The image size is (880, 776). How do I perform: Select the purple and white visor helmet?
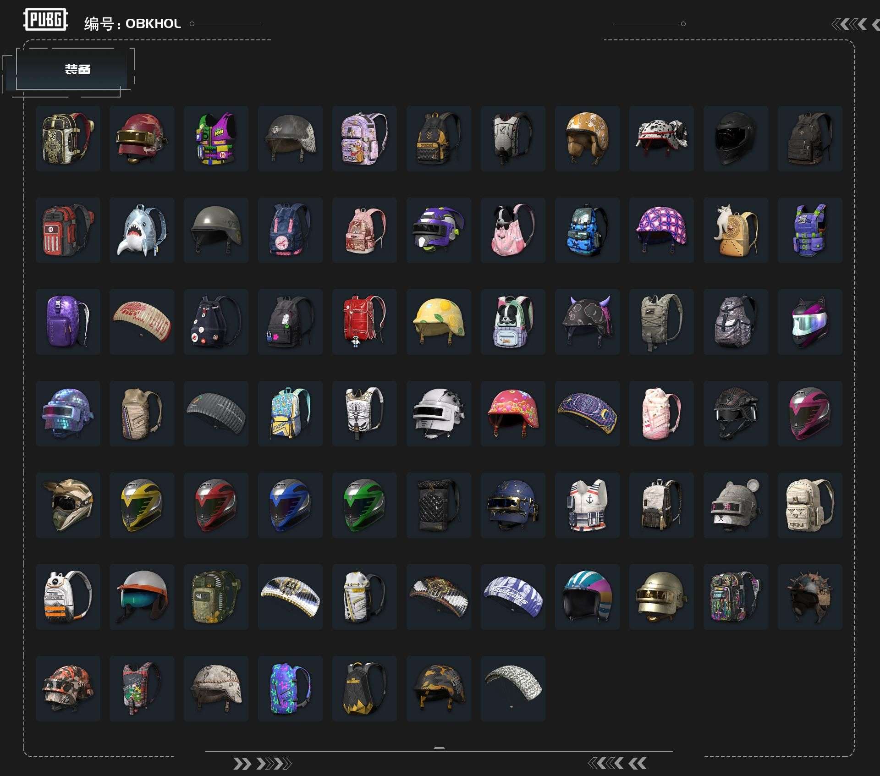pos(439,230)
